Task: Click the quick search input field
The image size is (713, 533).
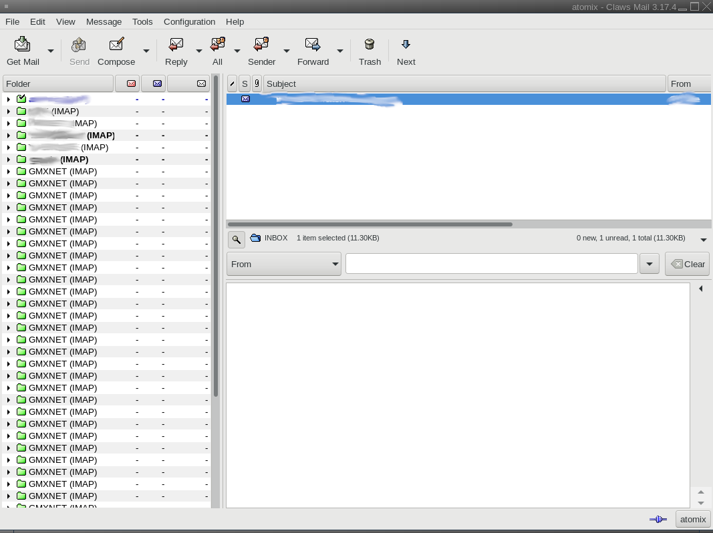Action: (x=492, y=264)
